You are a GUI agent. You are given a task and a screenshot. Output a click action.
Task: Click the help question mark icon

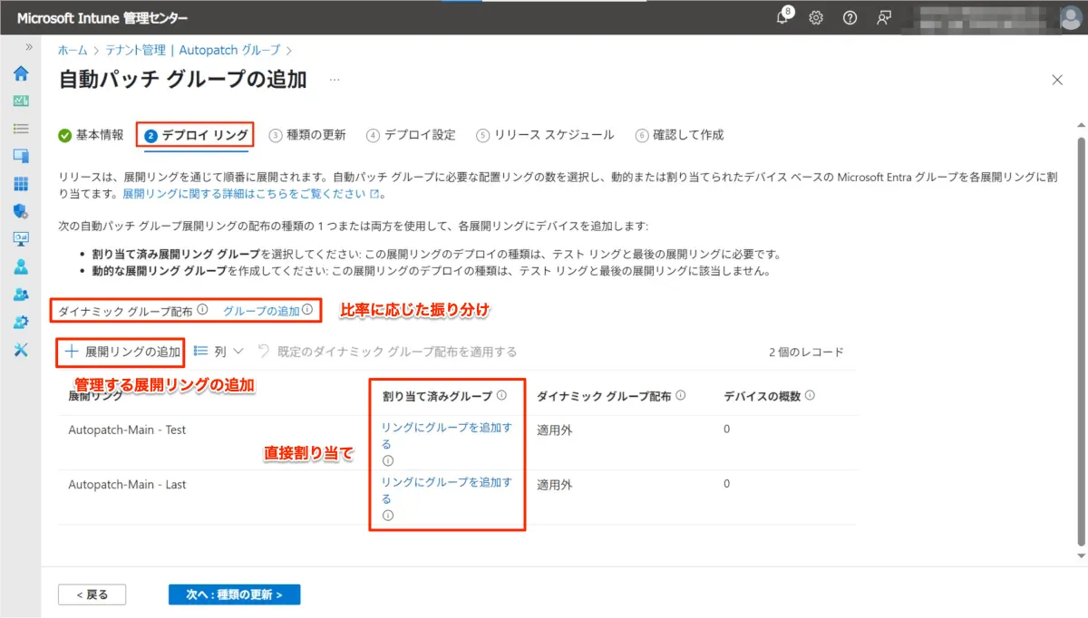click(850, 17)
